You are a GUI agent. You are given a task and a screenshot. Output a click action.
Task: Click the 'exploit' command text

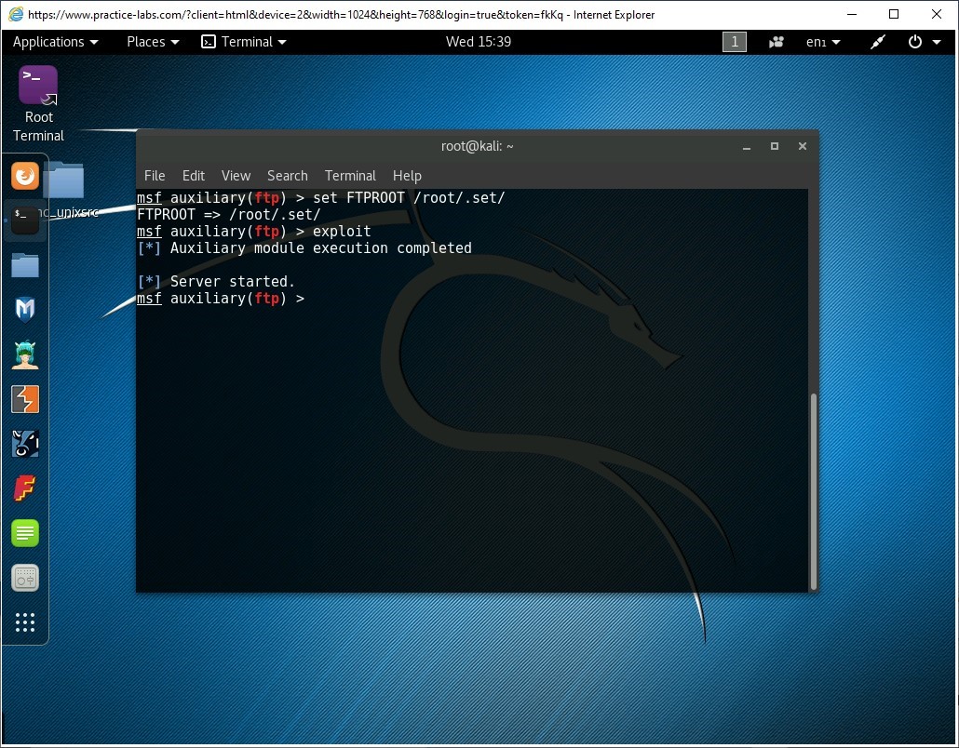tap(342, 232)
